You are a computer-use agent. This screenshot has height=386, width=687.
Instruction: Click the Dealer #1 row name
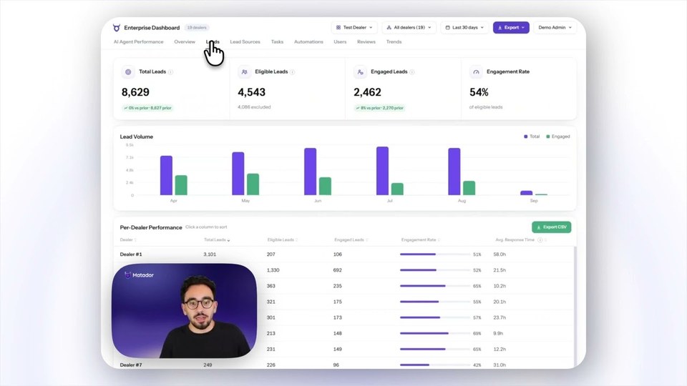point(131,254)
